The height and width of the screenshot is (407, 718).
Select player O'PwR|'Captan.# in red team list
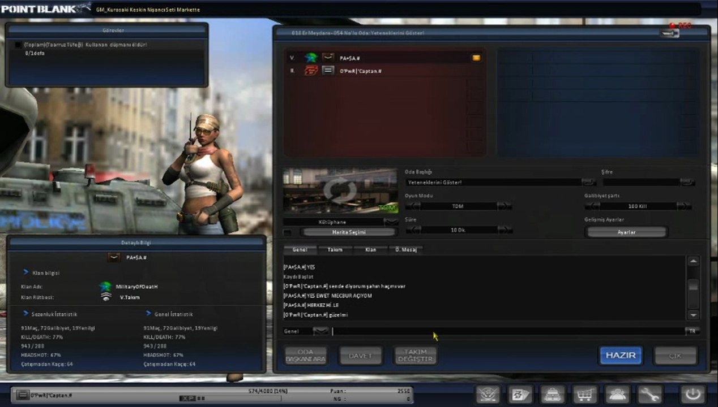(385, 71)
